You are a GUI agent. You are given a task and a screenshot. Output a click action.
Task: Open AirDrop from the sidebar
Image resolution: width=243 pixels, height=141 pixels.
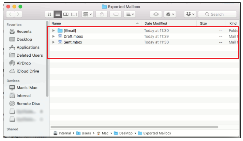point(23,63)
